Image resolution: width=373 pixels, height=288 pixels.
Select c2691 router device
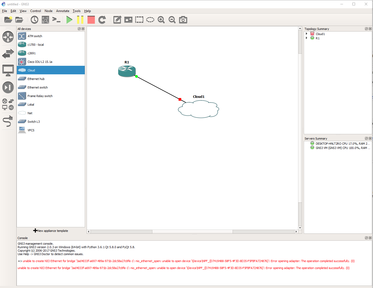pyautogui.click(x=51, y=53)
